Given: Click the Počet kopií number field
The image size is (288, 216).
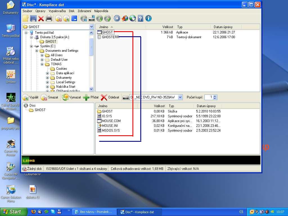Looking at the screenshot, I should pyautogui.click(x=209, y=97).
